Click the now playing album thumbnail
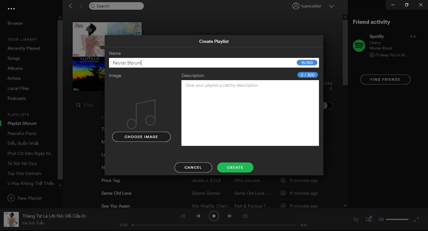 [x=11, y=219]
